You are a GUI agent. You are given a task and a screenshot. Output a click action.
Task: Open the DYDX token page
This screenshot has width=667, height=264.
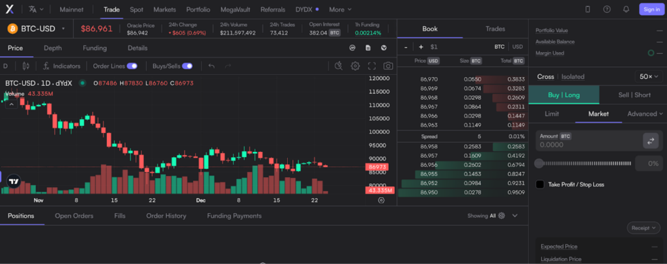point(307,9)
